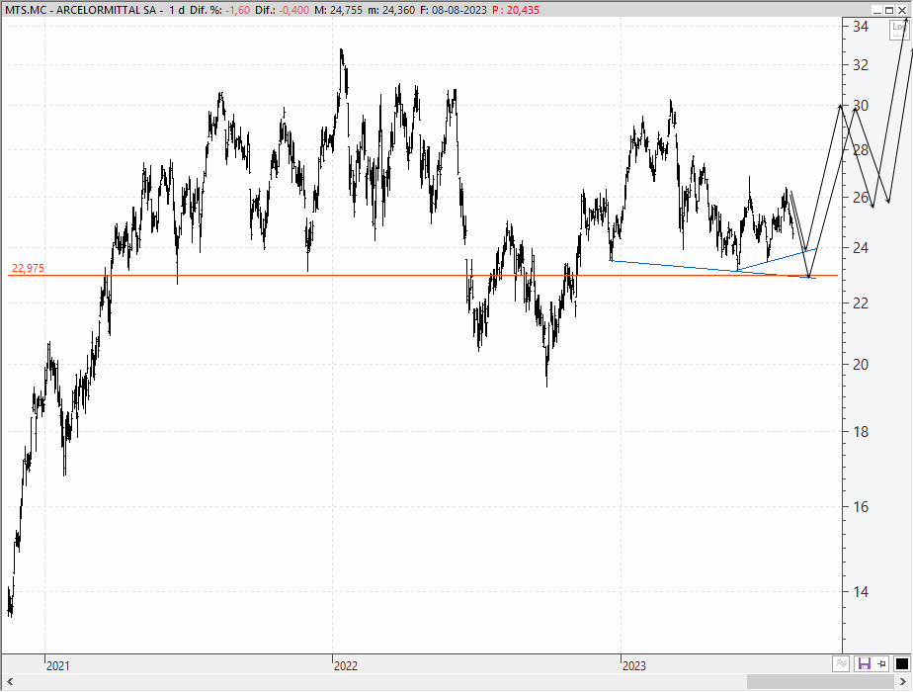Click the F: 08-08-2023 date
The height and width of the screenshot is (692, 913).
[453, 10]
